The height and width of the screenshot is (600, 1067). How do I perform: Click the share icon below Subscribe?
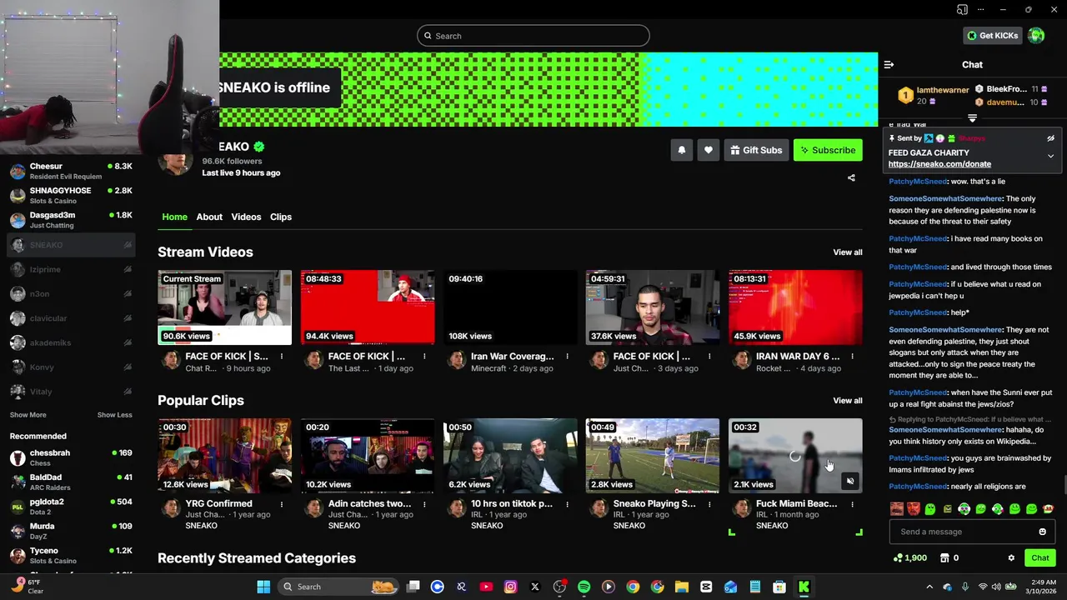tap(851, 177)
